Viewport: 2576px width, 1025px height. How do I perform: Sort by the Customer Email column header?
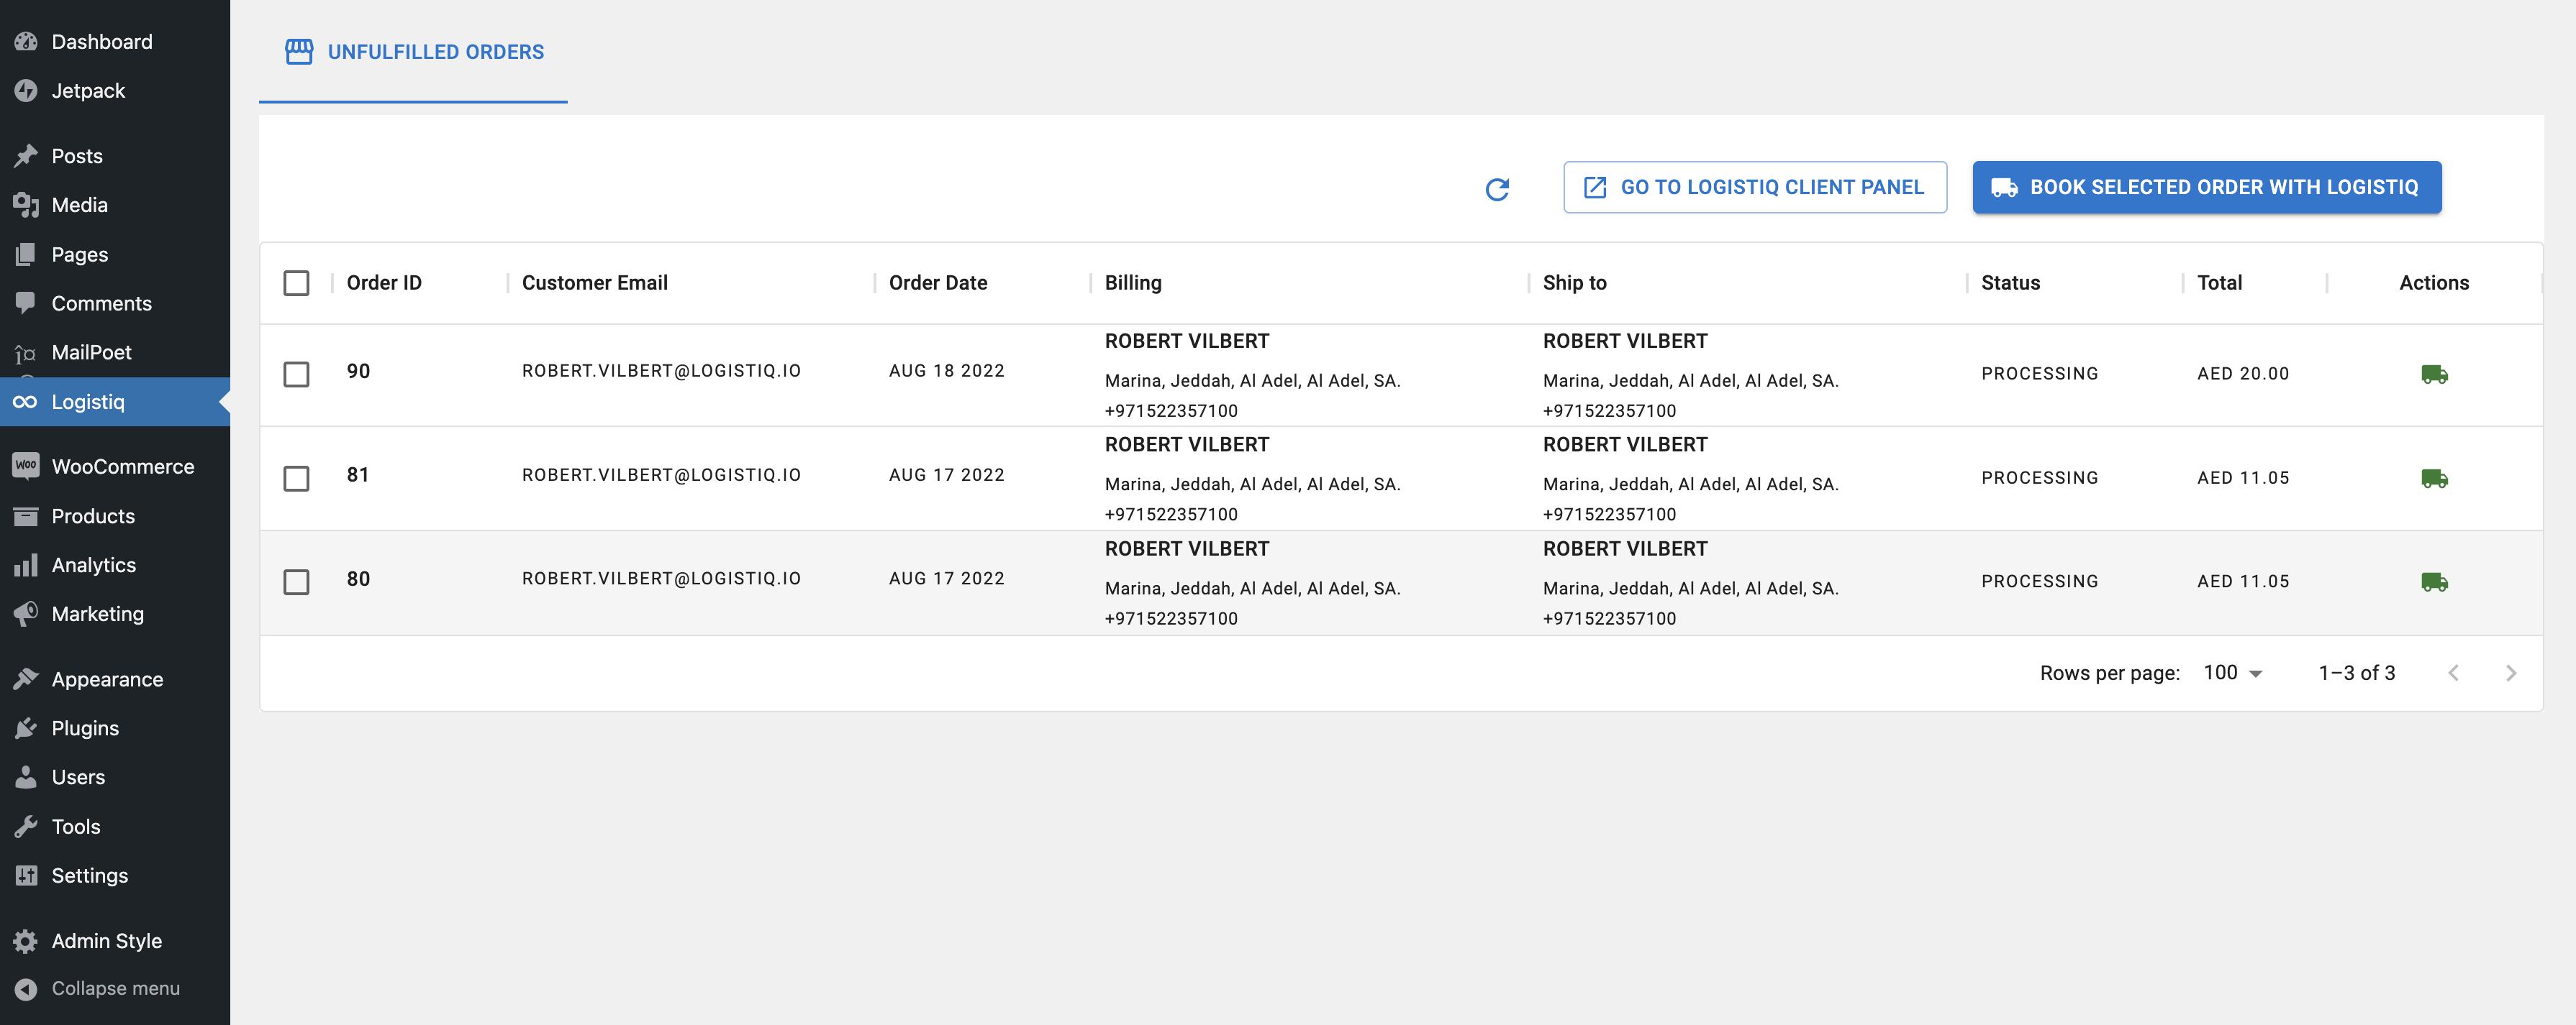(595, 282)
